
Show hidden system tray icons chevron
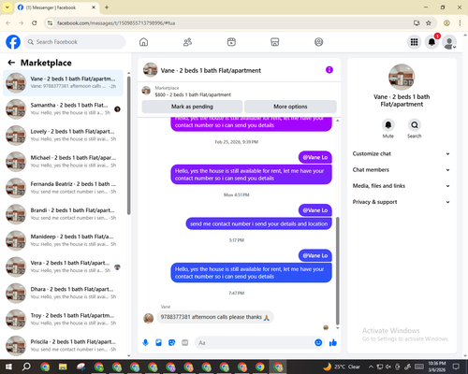371,367
